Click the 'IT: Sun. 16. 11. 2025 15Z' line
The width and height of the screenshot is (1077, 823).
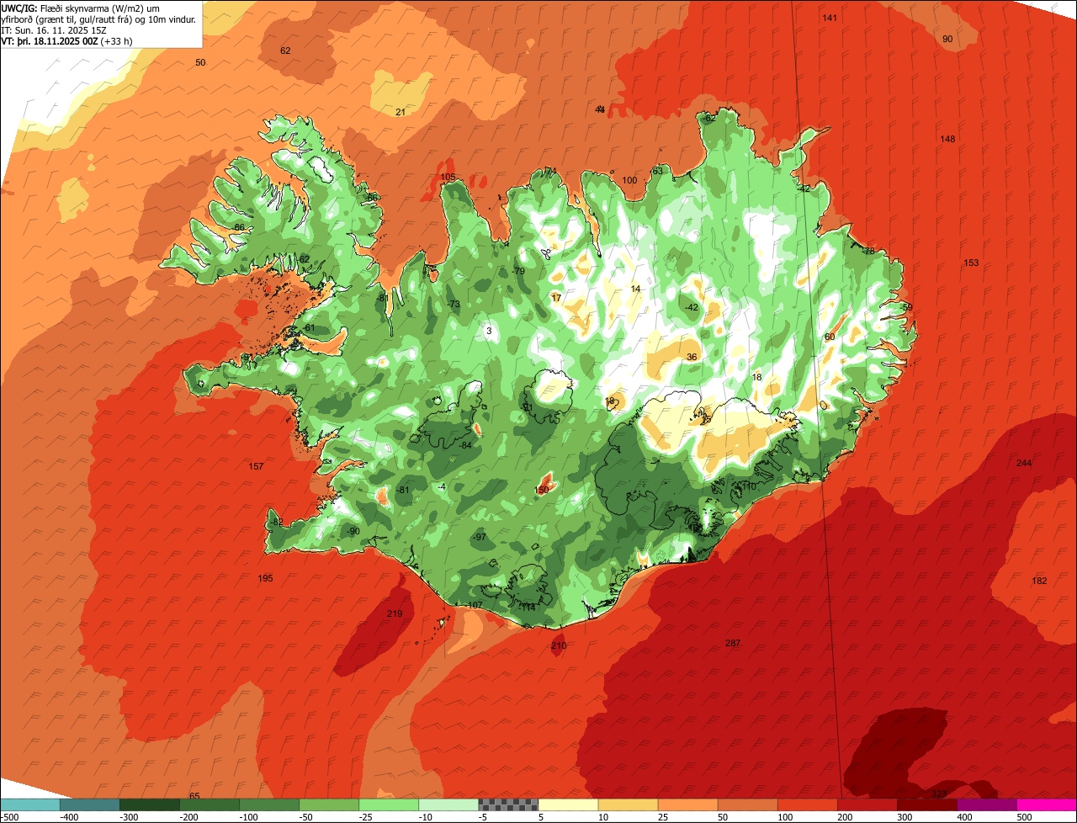[54, 29]
